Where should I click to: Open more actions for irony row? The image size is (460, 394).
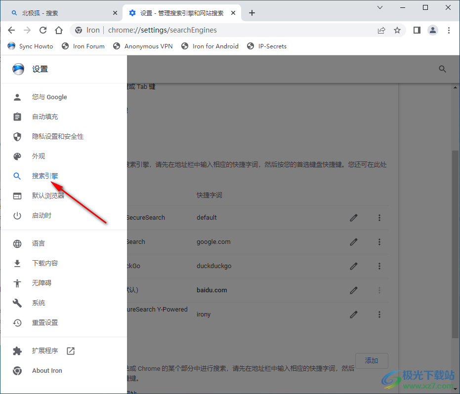coord(379,315)
